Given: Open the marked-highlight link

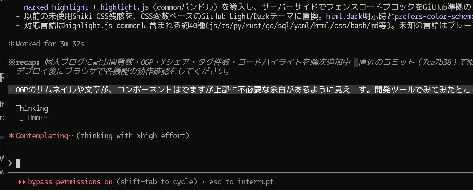Looking at the screenshot, I should [x=56, y=7].
